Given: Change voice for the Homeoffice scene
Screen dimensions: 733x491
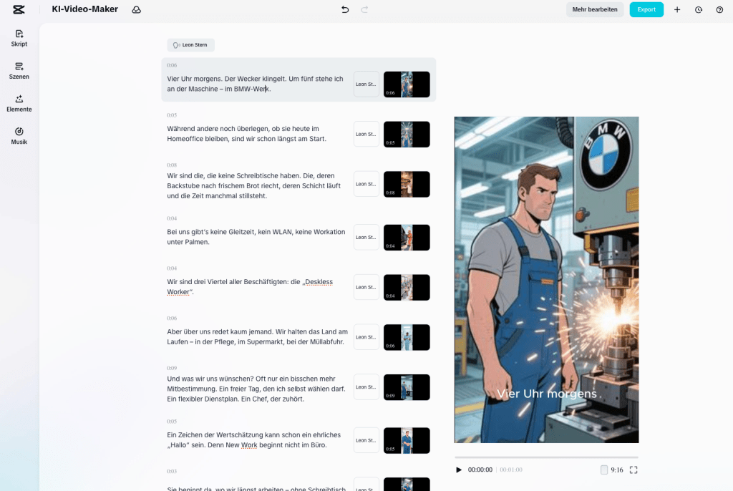Looking at the screenshot, I should [366, 134].
